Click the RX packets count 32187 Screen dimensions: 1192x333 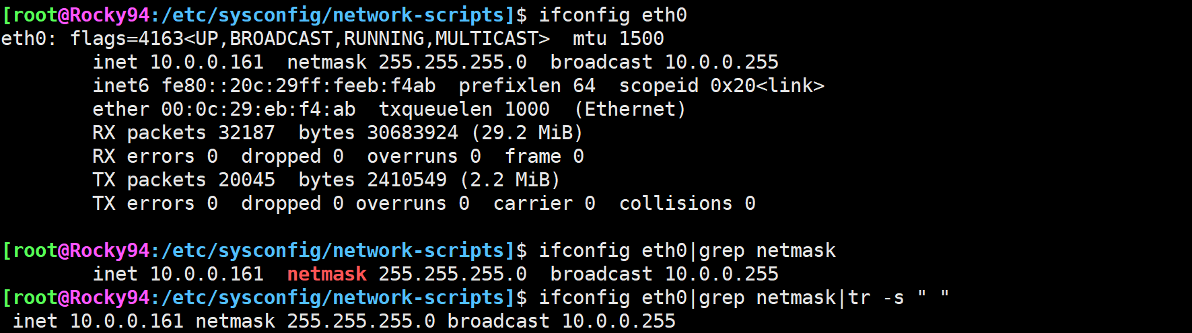[x=246, y=133]
